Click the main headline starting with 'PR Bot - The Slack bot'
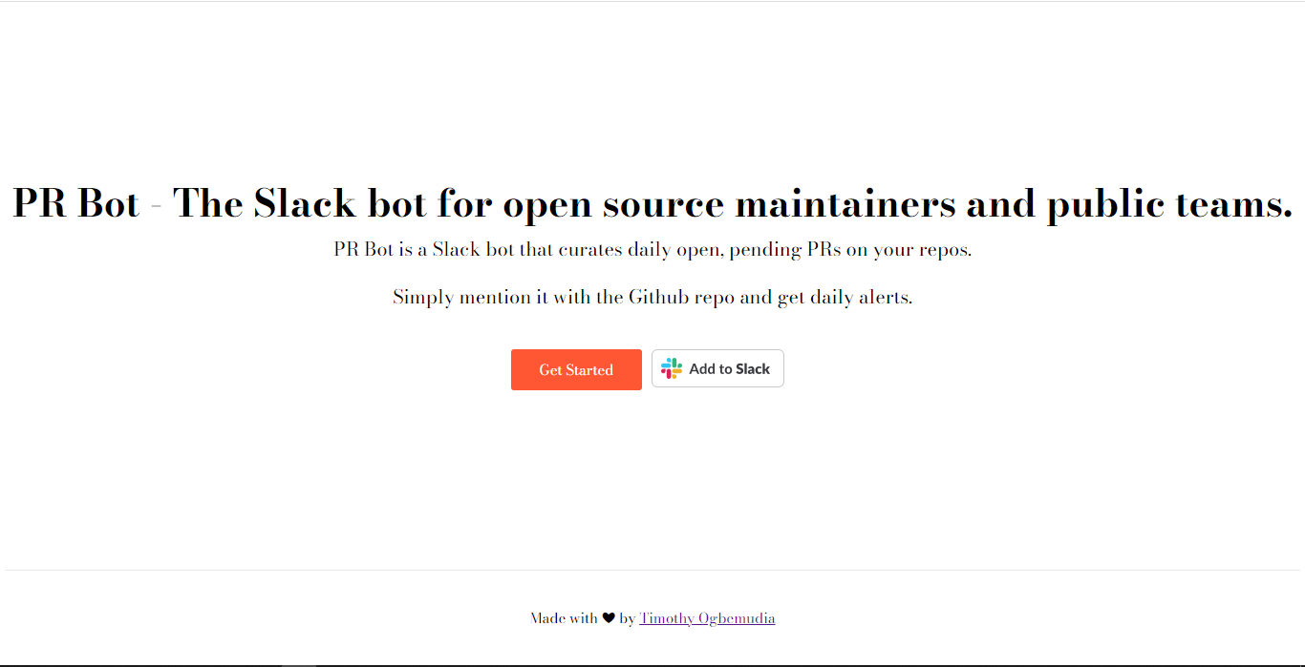 [652, 204]
